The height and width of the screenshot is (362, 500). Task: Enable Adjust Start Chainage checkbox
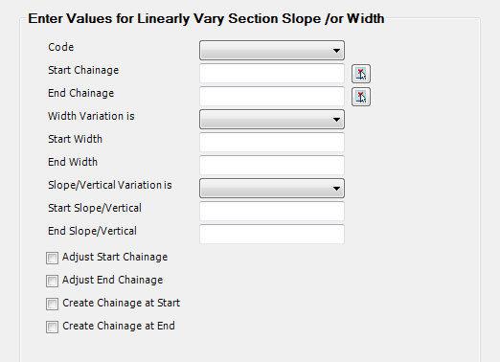52,258
